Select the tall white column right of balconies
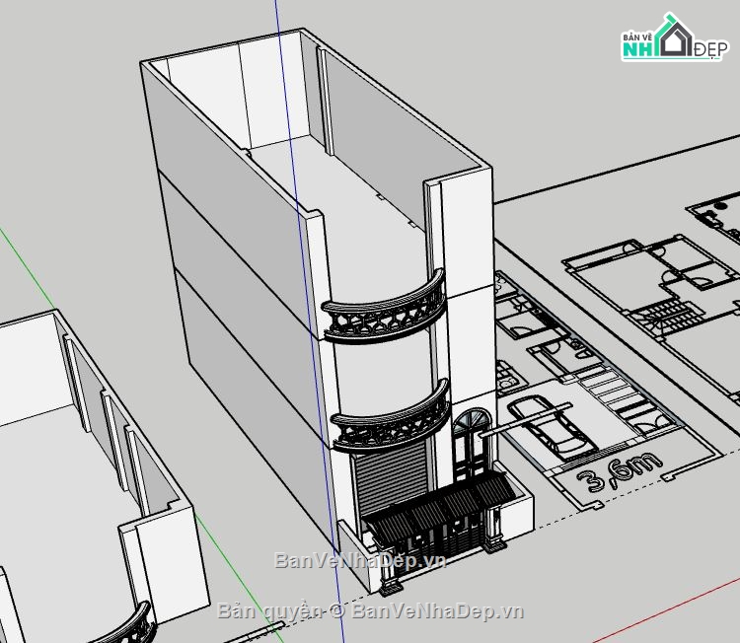The height and width of the screenshot is (643, 740). 464,296
